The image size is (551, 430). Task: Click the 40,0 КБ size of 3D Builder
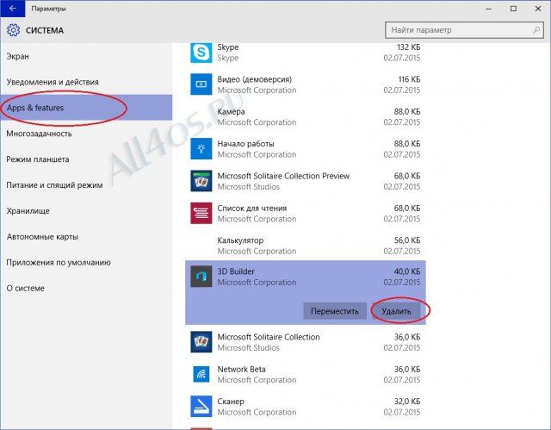[407, 271]
